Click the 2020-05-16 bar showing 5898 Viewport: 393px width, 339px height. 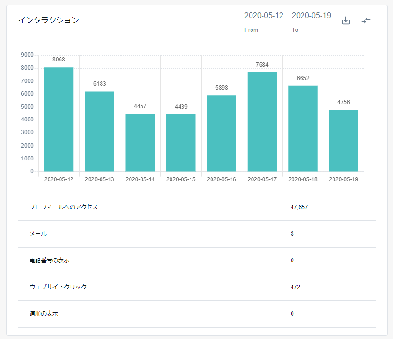click(x=222, y=133)
